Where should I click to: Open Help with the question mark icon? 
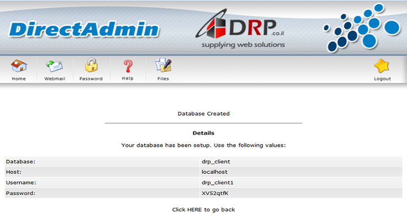(127, 66)
